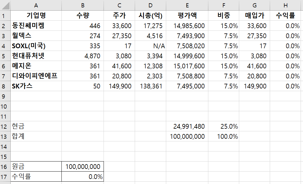Screen dimensions: 303x184
Task: Click quantity cell 446
Action: coord(83,26)
